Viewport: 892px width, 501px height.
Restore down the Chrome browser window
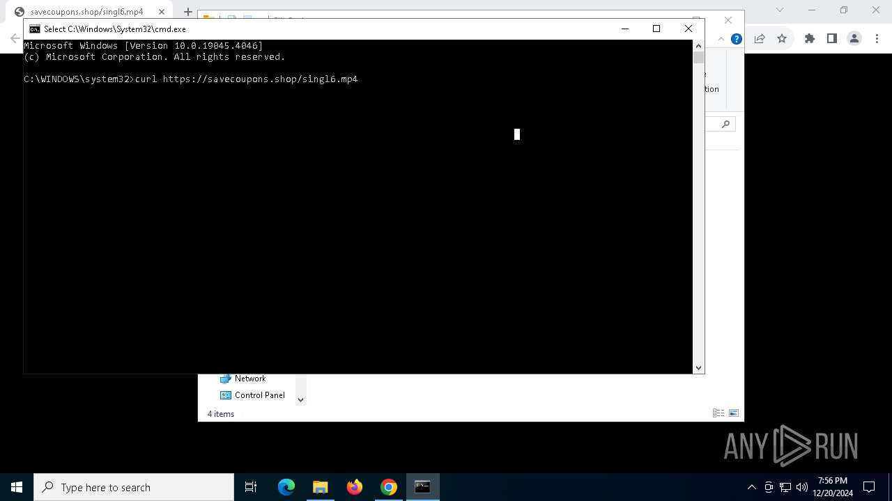(844, 10)
